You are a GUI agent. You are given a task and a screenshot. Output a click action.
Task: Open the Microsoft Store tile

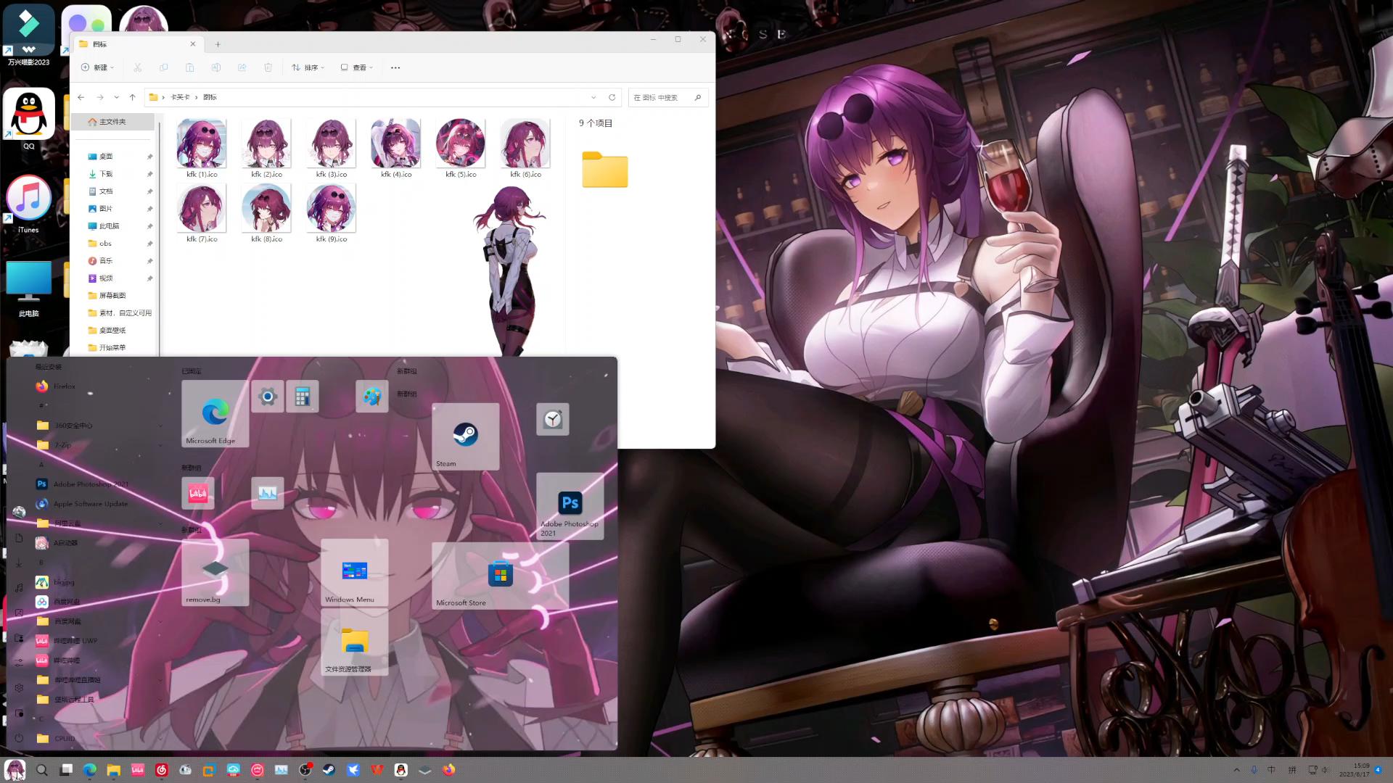coord(500,575)
